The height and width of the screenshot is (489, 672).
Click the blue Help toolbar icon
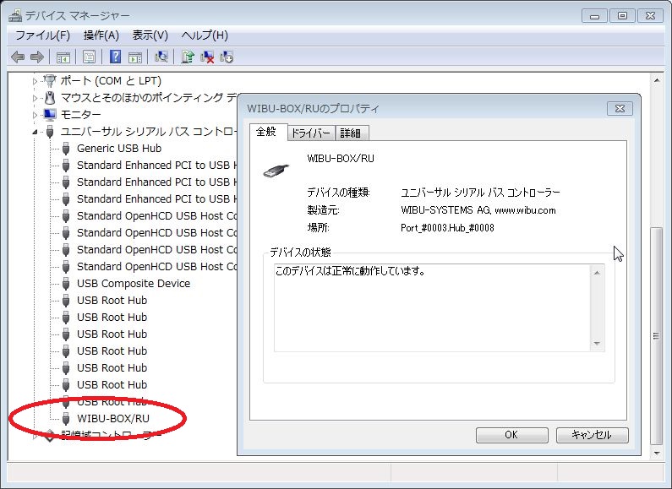[x=115, y=57]
